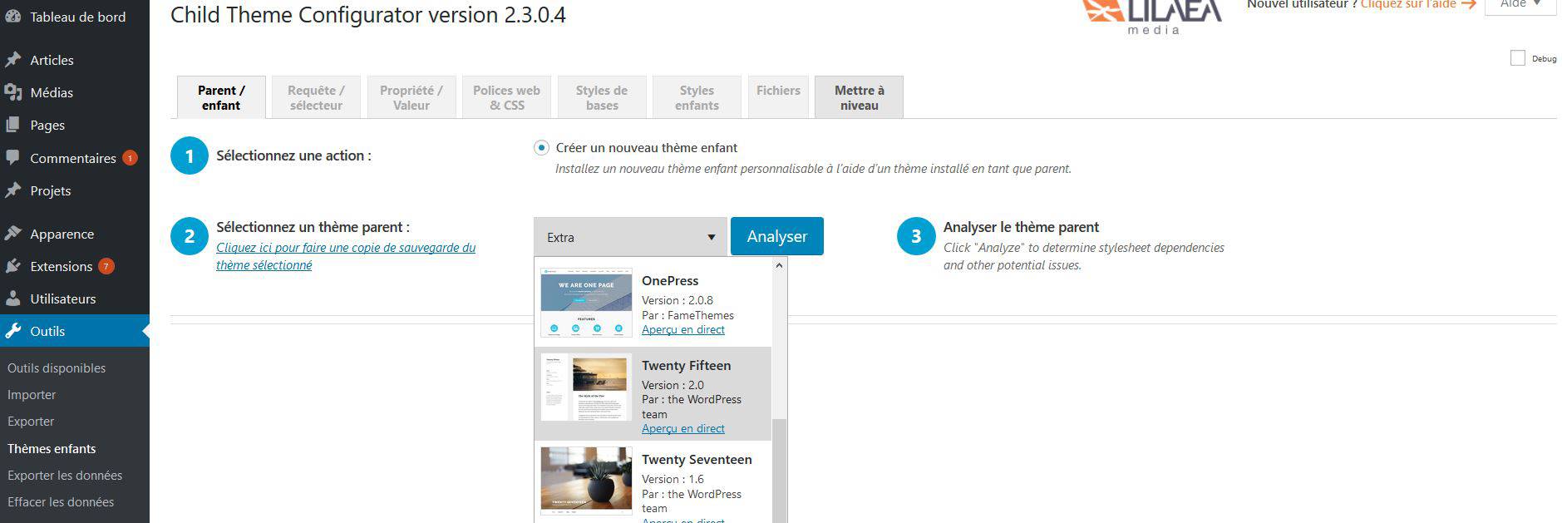The height and width of the screenshot is (523, 1562).
Task: Click the backup copy link for selected theme
Action: [346, 256]
